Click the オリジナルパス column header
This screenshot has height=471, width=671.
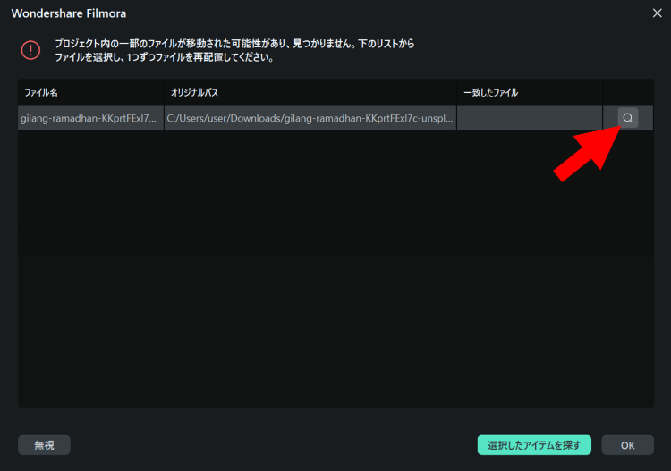coord(310,92)
